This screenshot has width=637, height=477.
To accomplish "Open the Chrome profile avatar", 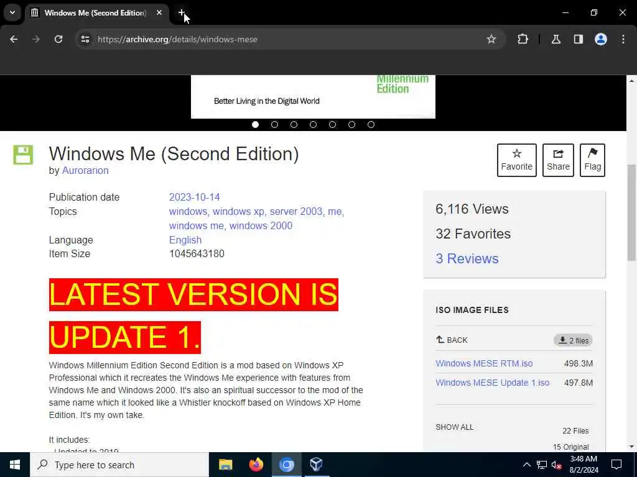I will (601, 39).
